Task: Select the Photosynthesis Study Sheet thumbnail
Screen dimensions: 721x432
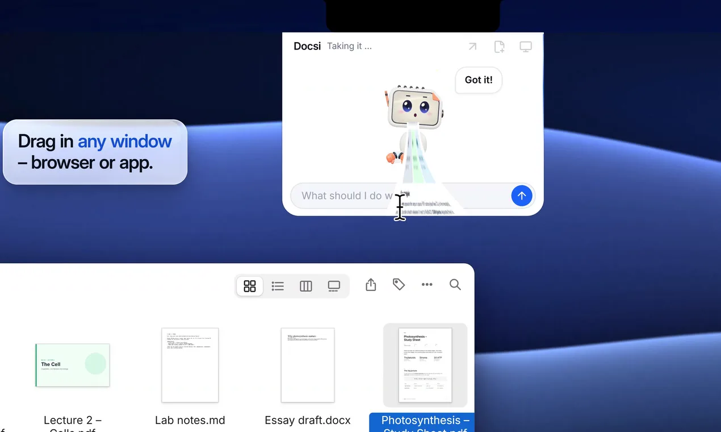Action: [x=425, y=365]
